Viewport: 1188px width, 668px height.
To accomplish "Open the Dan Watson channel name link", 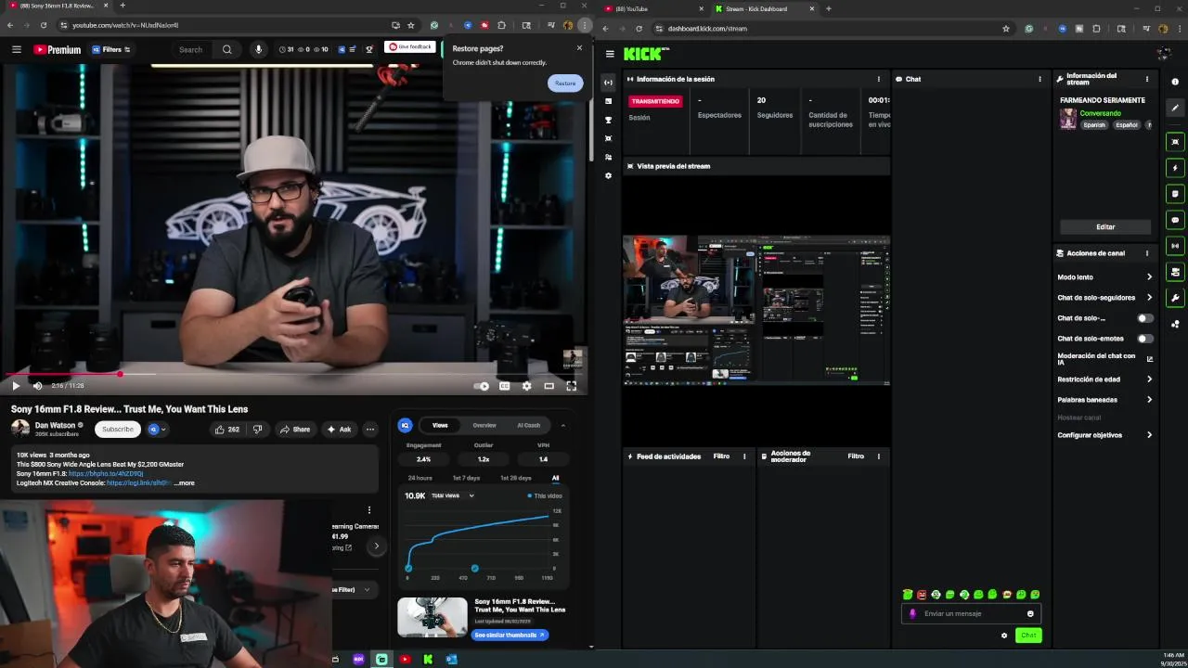I will pos(55,425).
